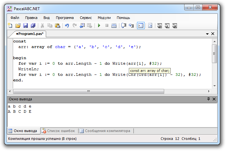Place cursor on the 'const' keyword line
Screen dimensions: 226x151
click(x=20, y=42)
